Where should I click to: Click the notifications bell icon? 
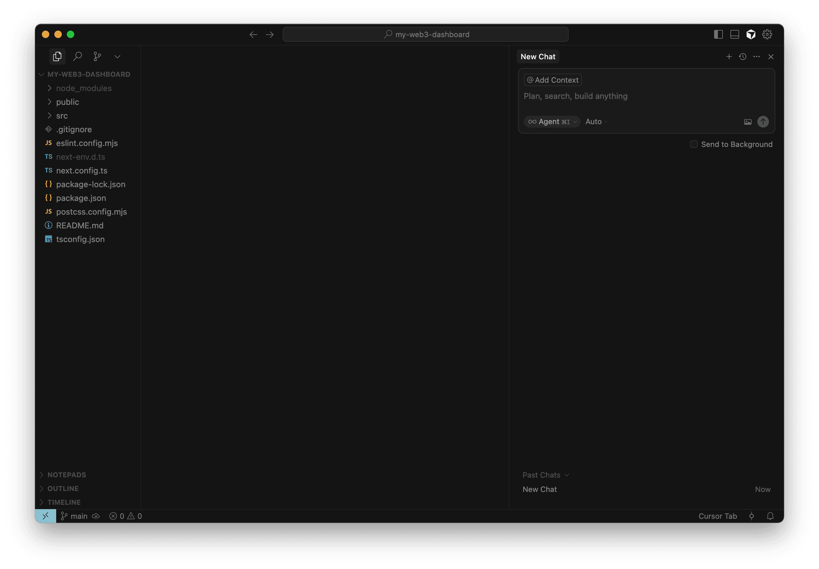770,516
